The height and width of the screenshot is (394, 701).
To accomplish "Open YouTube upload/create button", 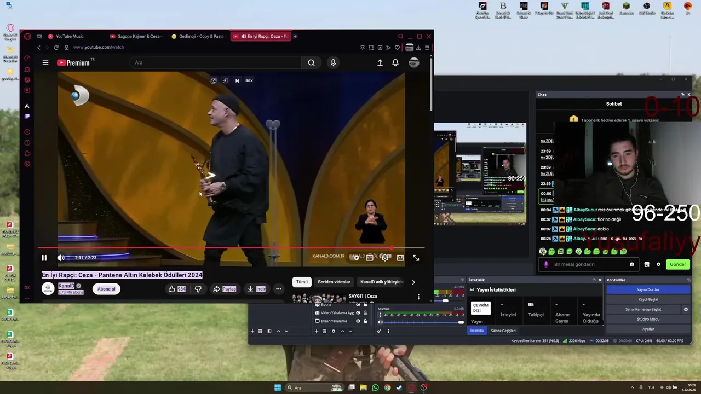I will click(380, 63).
